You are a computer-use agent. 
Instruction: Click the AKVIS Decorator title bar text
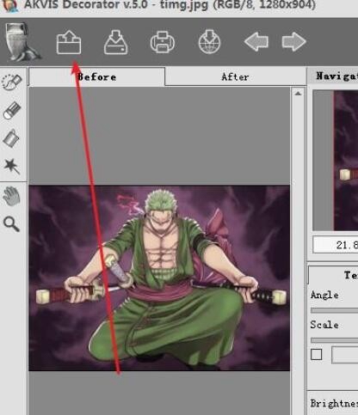170,5
